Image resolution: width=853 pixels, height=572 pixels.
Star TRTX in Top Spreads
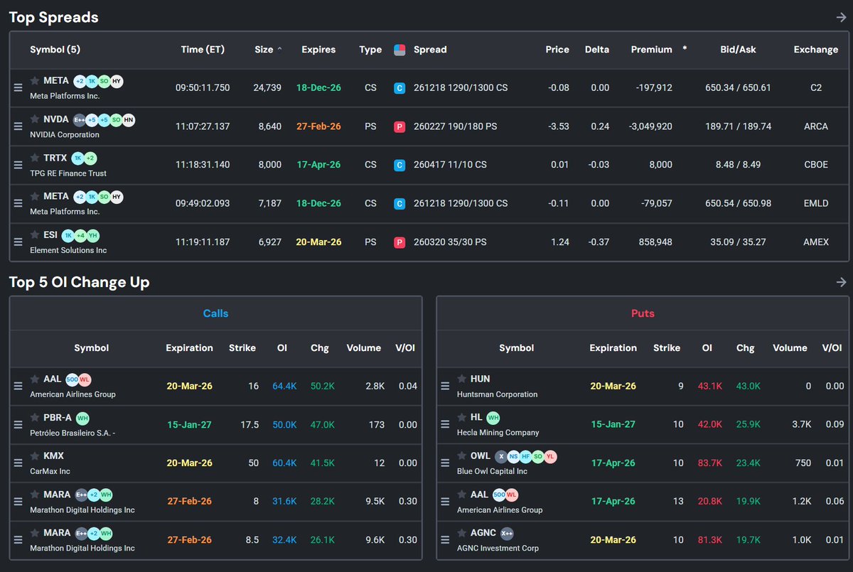click(x=35, y=158)
